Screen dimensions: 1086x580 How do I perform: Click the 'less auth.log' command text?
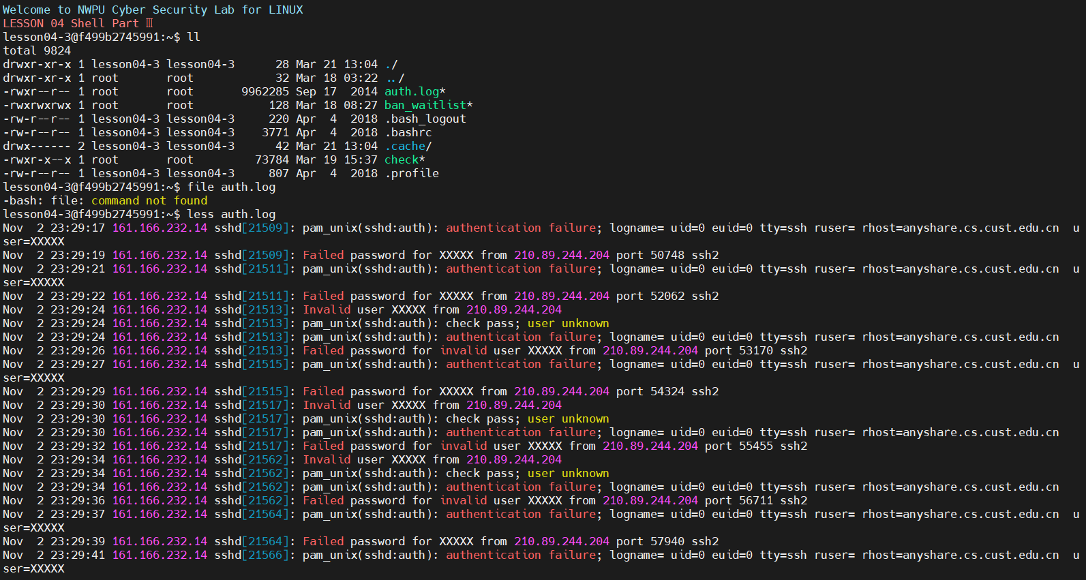tap(231, 214)
